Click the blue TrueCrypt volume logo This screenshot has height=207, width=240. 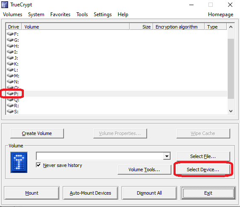pos(19,162)
